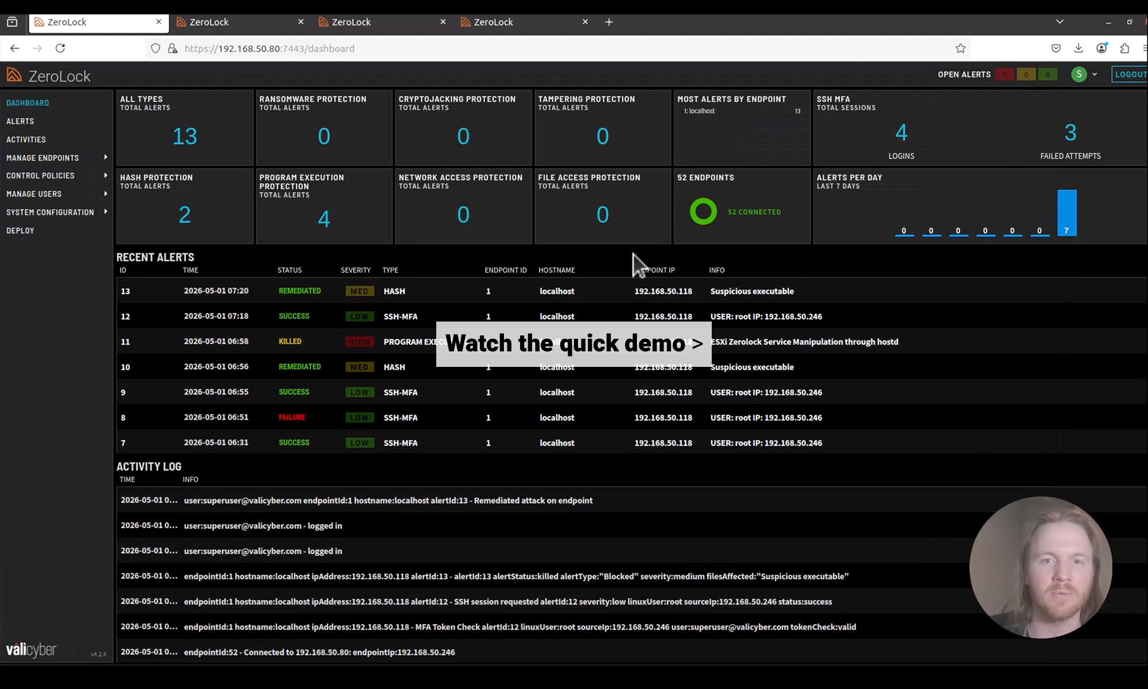Viewport: 1148px width, 689px height.
Task: Open the browser account profile icon
Action: [x=1102, y=48]
